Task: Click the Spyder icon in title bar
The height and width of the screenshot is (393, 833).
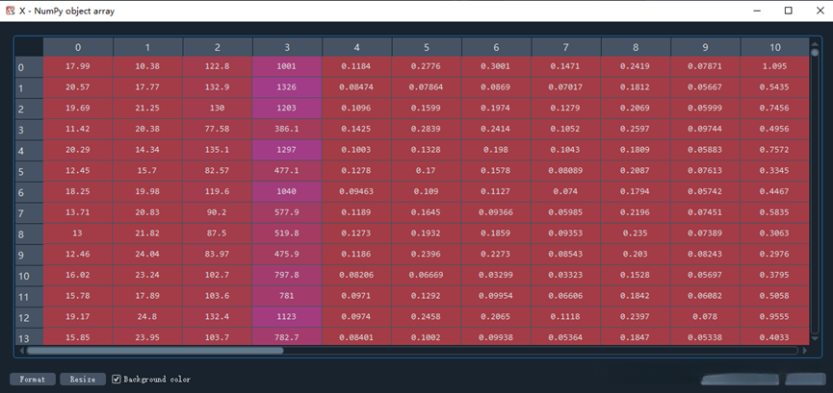Action: point(10,11)
